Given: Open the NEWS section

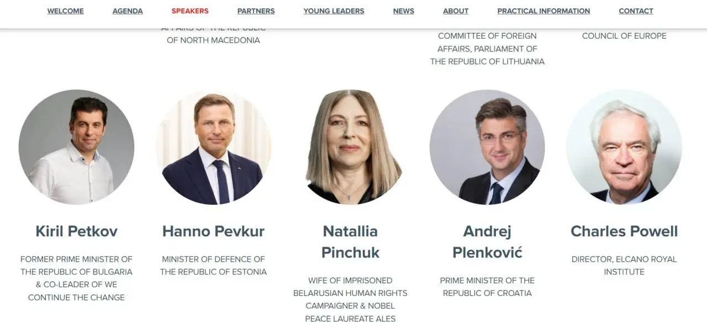Looking at the screenshot, I should (404, 11).
